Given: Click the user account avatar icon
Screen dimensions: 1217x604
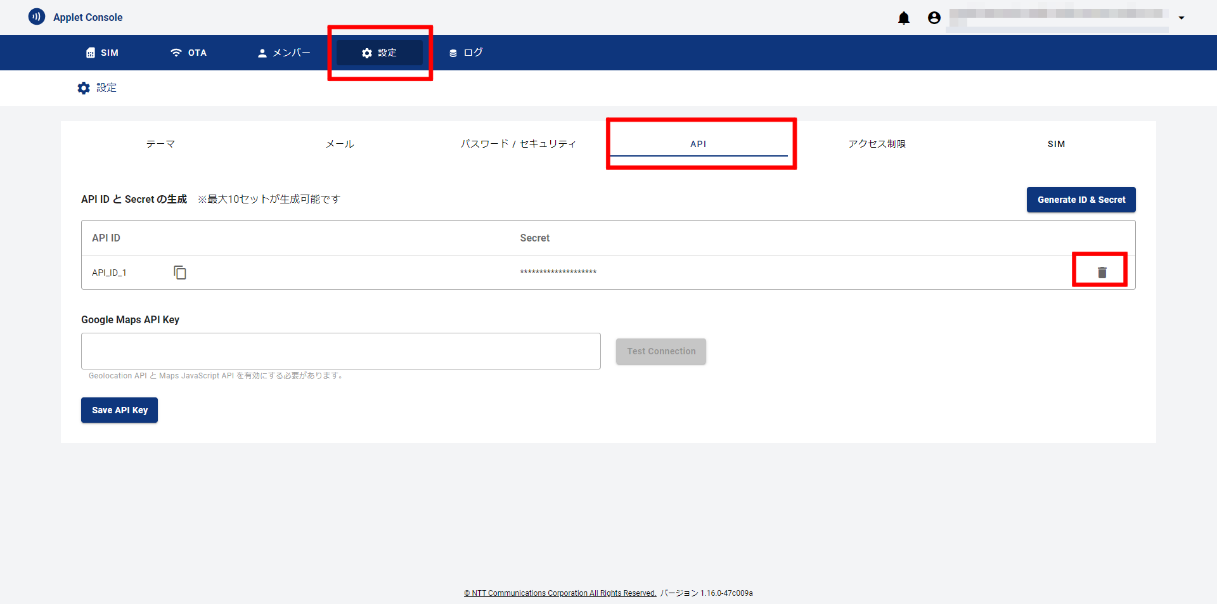Looking at the screenshot, I should tap(934, 18).
